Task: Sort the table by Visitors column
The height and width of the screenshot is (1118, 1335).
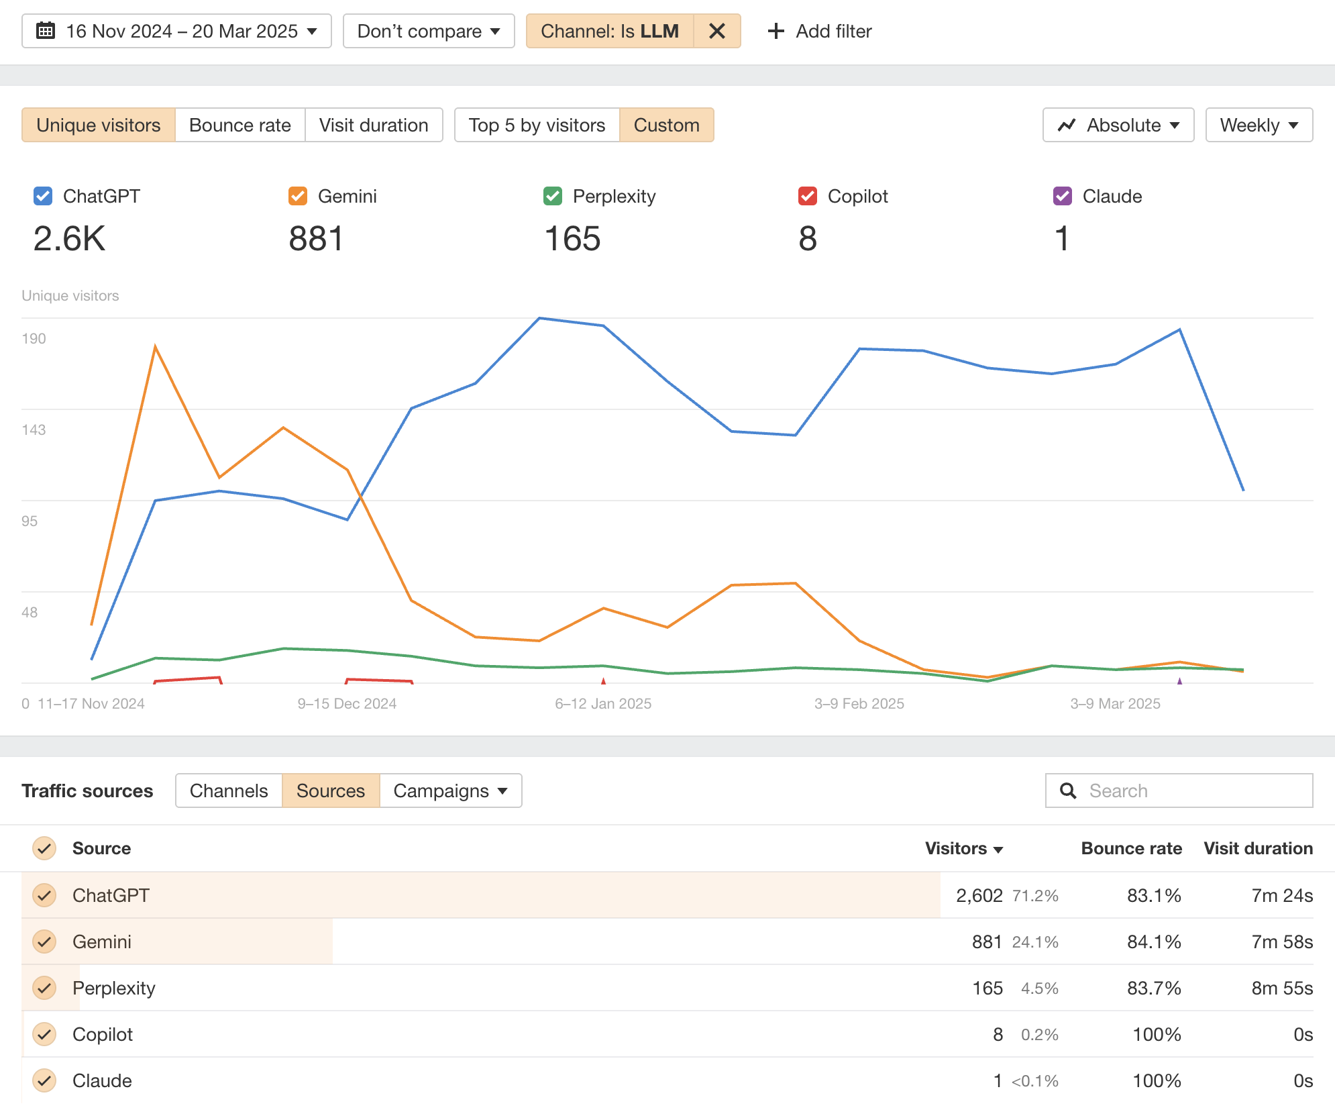Action: (x=964, y=848)
